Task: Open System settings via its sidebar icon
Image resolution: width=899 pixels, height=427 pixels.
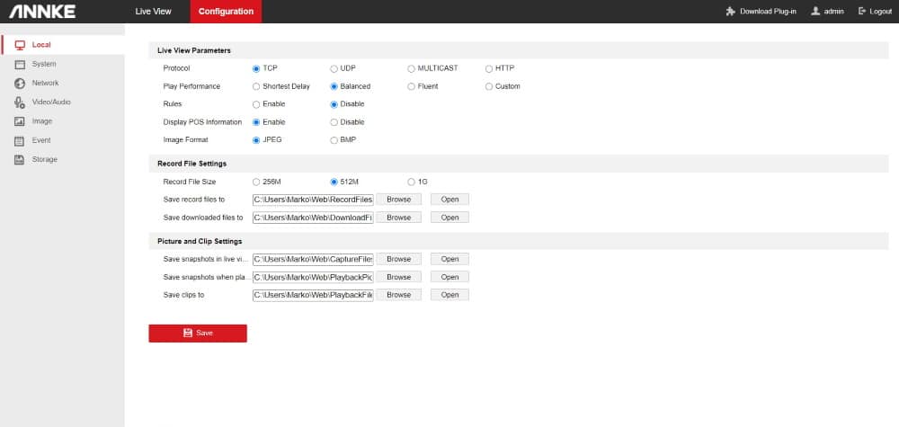Action: click(x=20, y=64)
